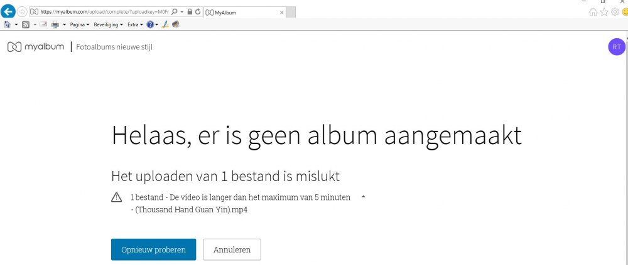Click the RSS feeds icon
Viewport: 628px width, 265px height.
pyautogui.click(x=26, y=25)
